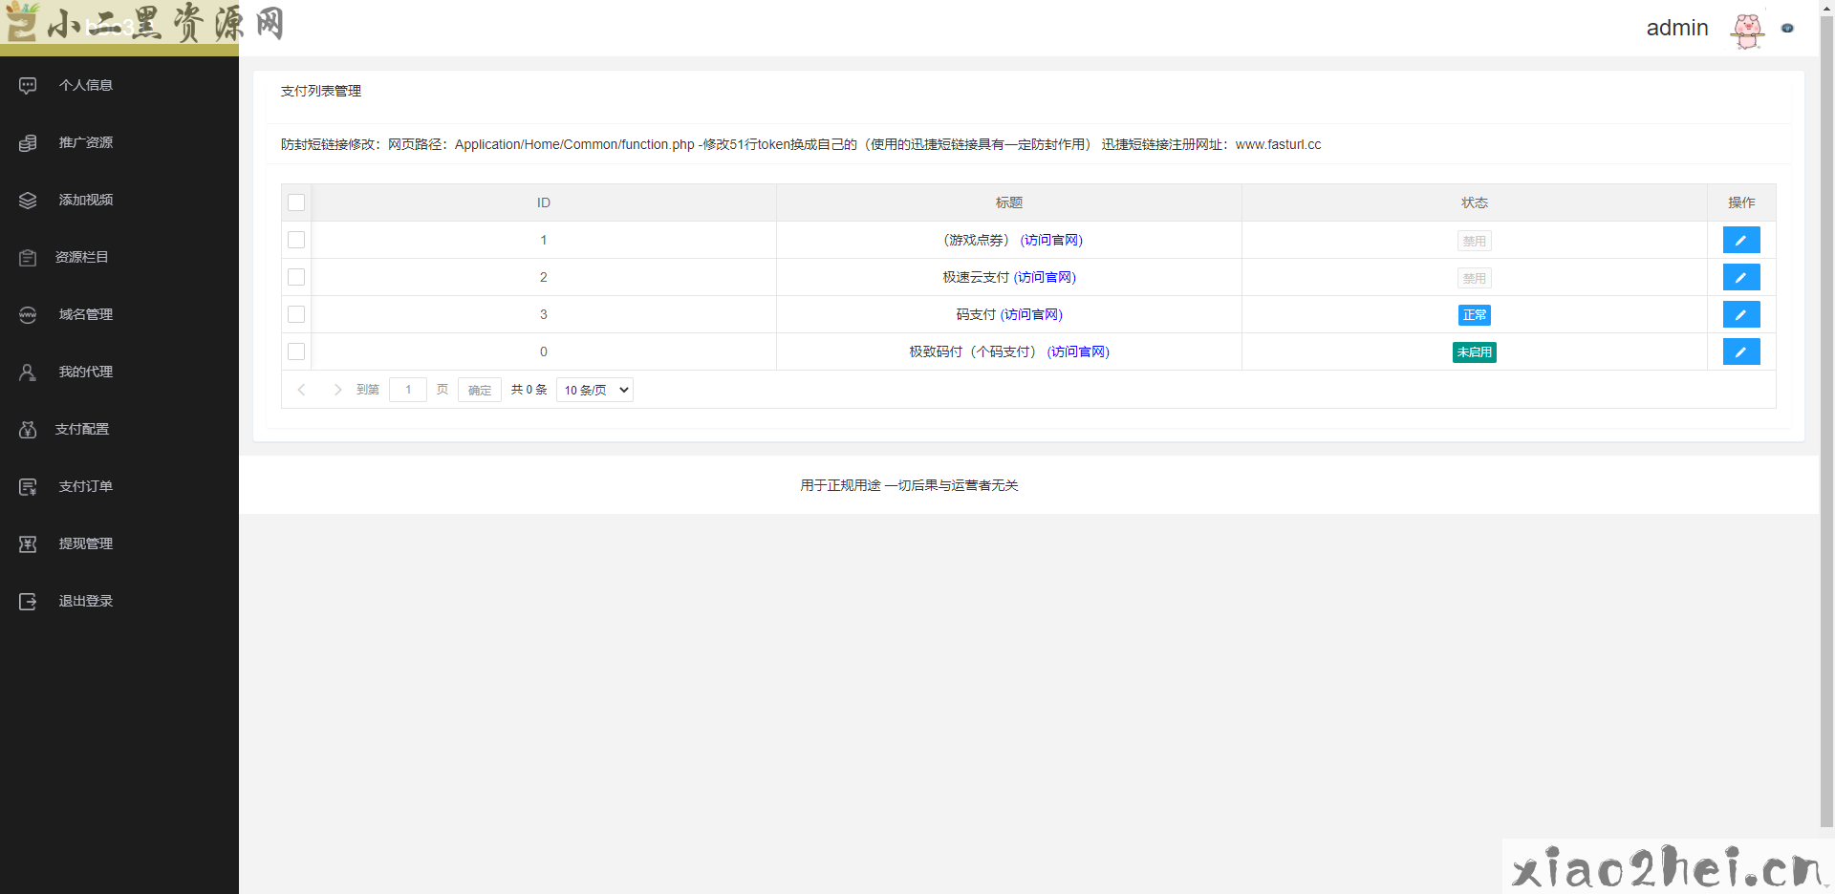Click 未启用 status badge for 极致码付
1835x894 pixels.
(1474, 352)
